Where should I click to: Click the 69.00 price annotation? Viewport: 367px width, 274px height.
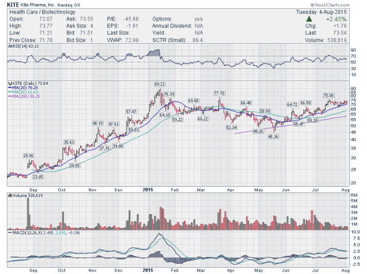(x=193, y=100)
